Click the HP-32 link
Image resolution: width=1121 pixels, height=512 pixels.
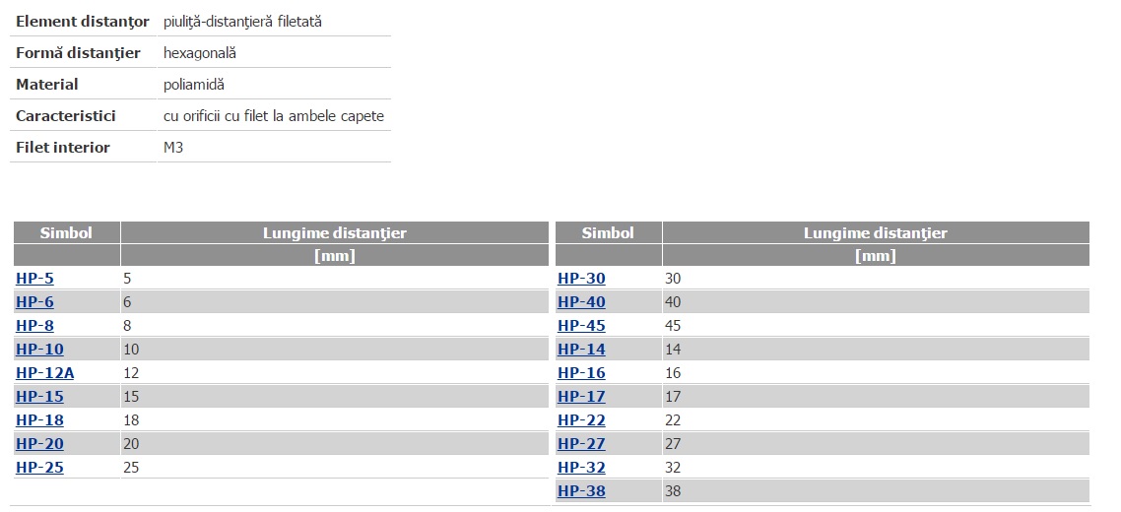[581, 468]
